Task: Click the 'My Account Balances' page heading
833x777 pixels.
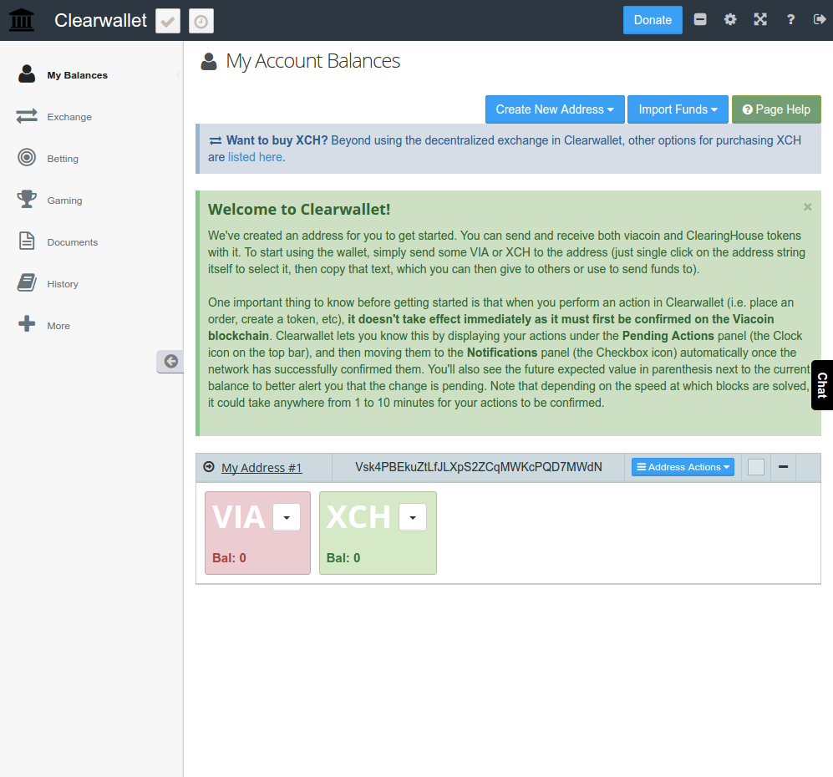Action: point(313,61)
